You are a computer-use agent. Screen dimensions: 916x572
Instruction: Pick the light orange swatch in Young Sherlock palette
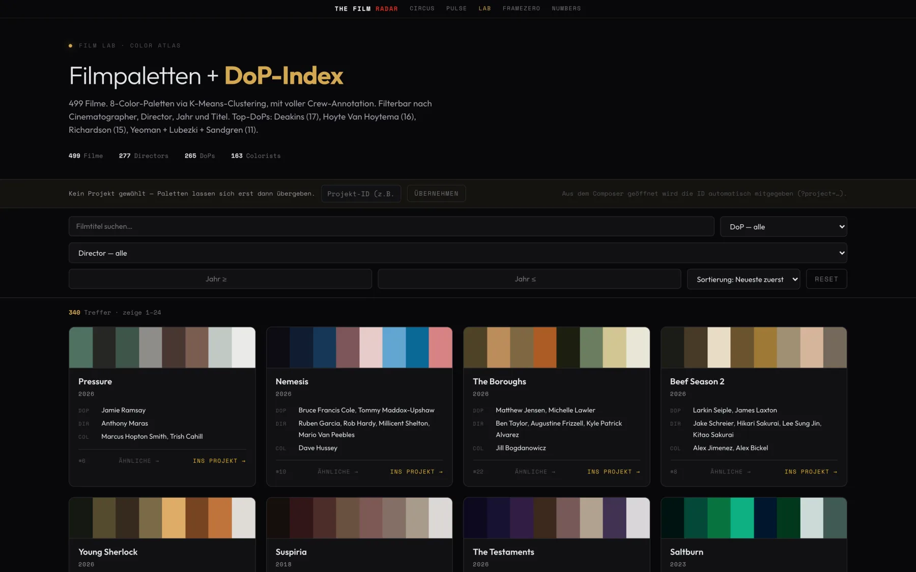click(174, 518)
